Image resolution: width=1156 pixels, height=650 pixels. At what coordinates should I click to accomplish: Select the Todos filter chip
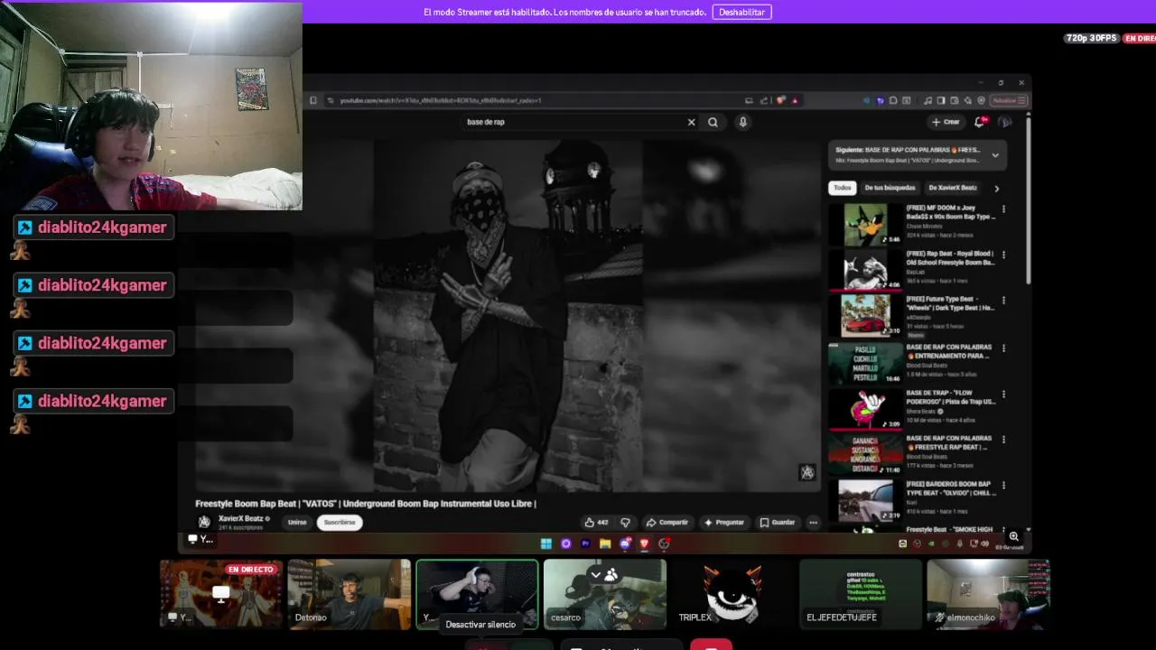point(842,188)
